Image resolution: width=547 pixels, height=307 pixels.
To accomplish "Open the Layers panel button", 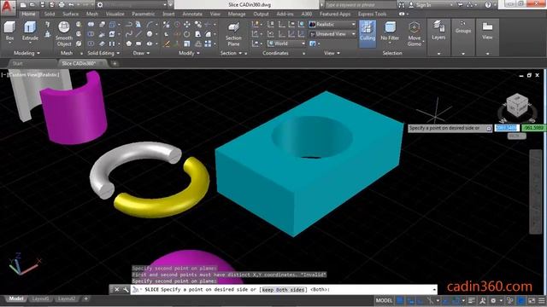I will coord(438,31).
